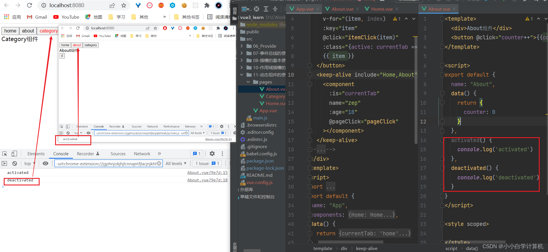Clear the console filter text
Image resolution: width=548 pixels, height=252 pixels.
tap(160, 163)
